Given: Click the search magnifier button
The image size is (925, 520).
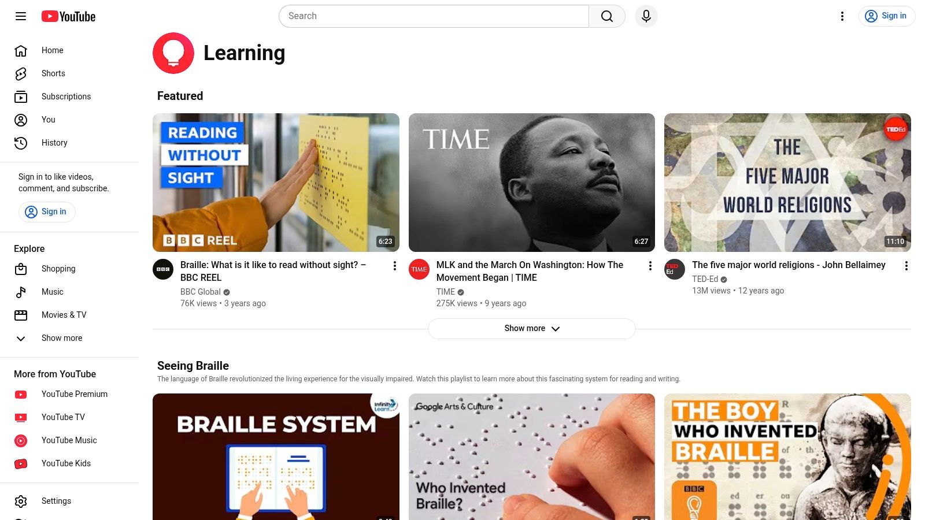Looking at the screenshot, I should pyautogui.click(x=607, y=16).
